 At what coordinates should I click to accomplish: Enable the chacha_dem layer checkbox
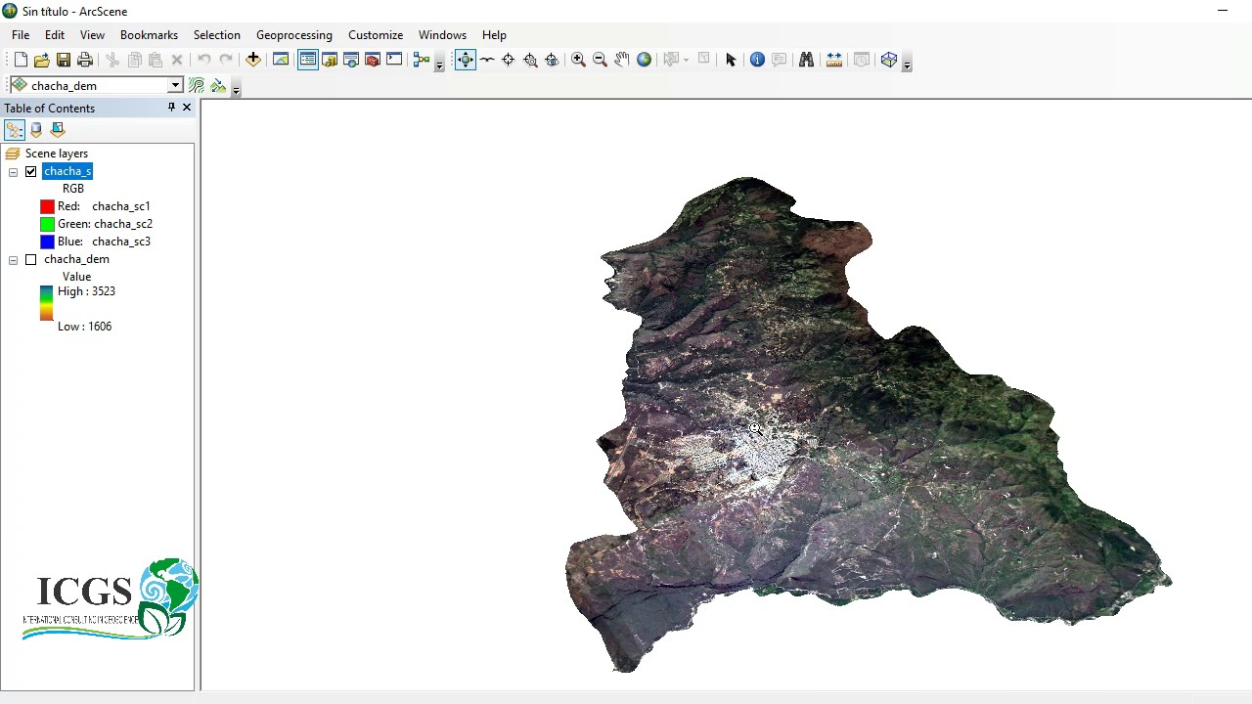pyautogui.click(x=30, y=259)
